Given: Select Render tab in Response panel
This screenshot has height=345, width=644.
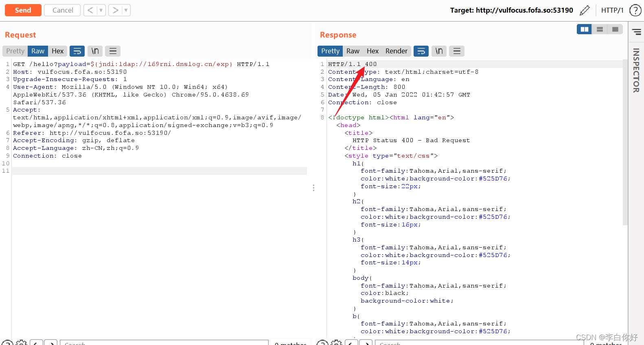Looking at the screenshot, I should pyautogui.click(x=396, y=51).
